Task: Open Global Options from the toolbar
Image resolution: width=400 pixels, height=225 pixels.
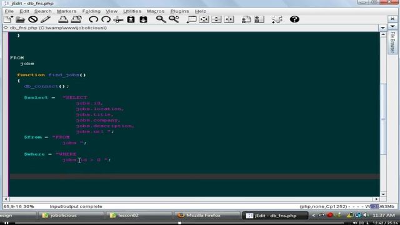Action: [x=259, y=19]
